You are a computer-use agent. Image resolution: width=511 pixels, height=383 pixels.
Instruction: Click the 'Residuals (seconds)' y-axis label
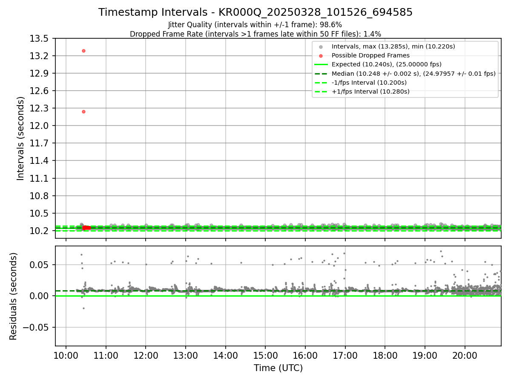point(14,296)
